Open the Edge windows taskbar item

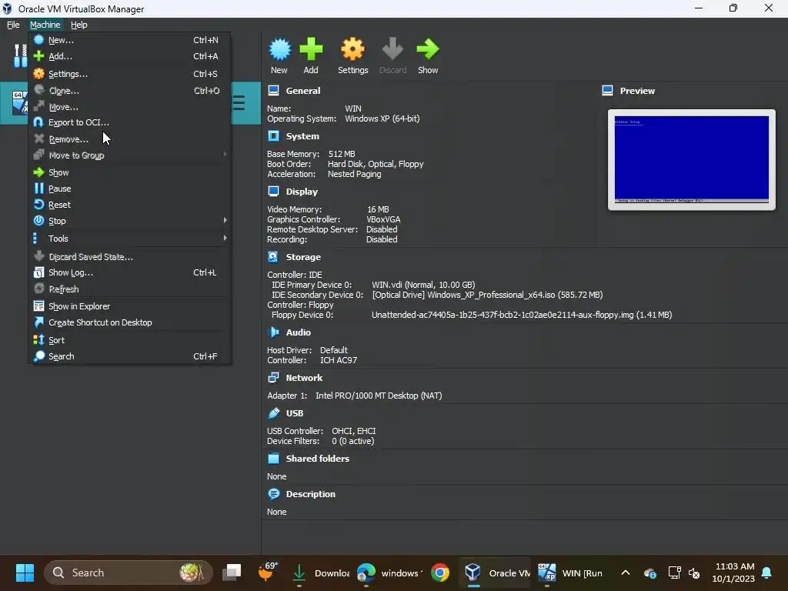390,573
